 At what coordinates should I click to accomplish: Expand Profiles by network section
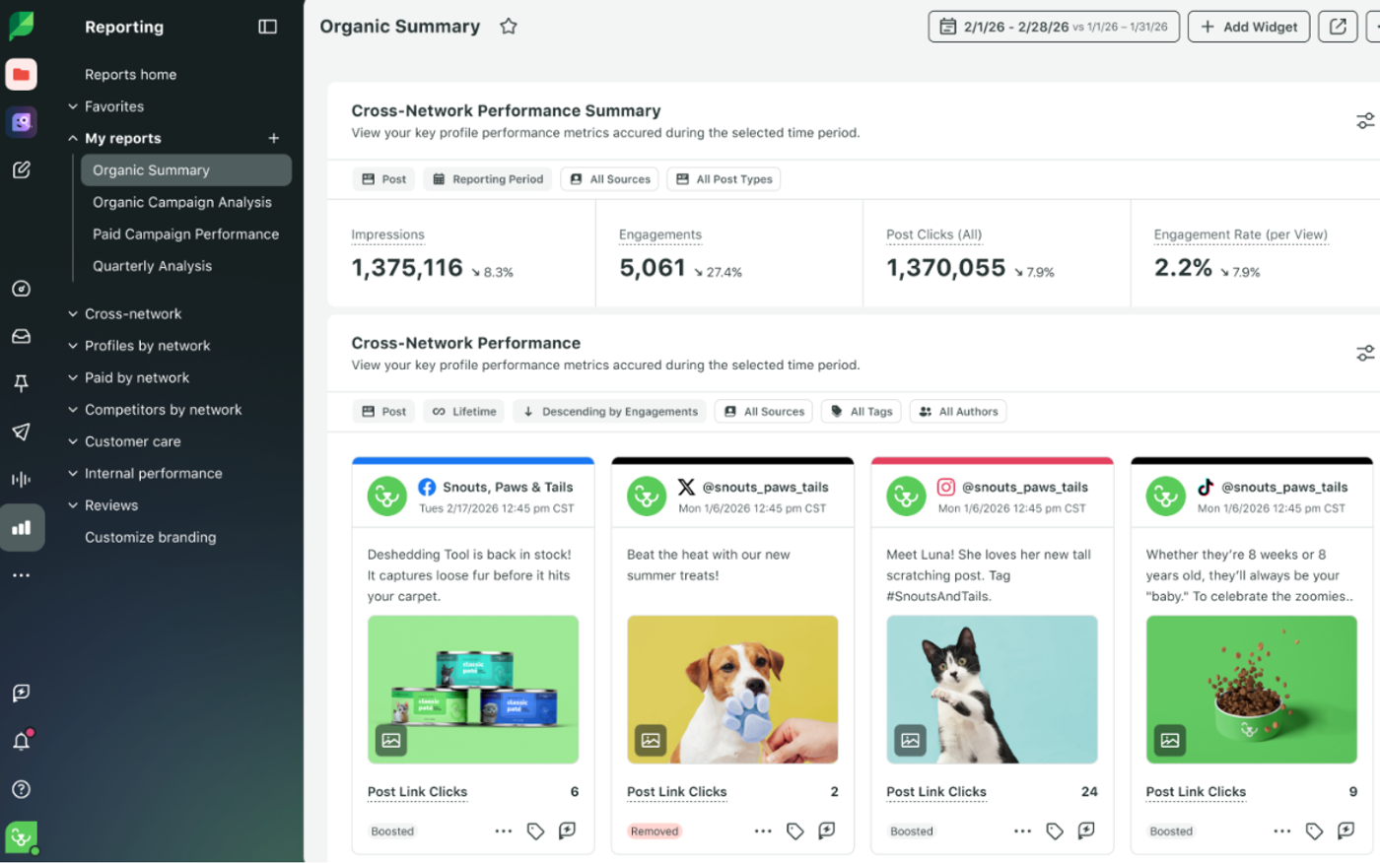139,346
